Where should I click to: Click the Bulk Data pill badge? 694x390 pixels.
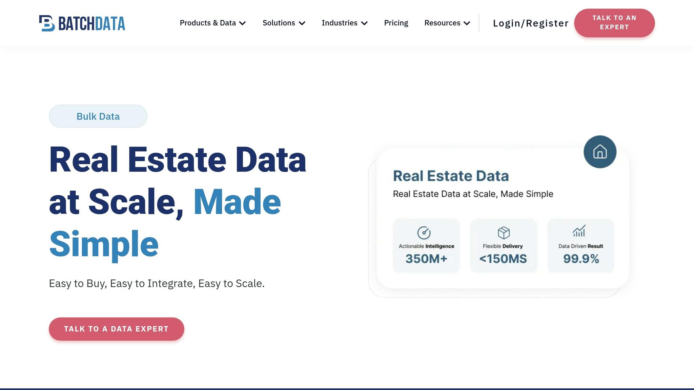(x=98, y=116)
